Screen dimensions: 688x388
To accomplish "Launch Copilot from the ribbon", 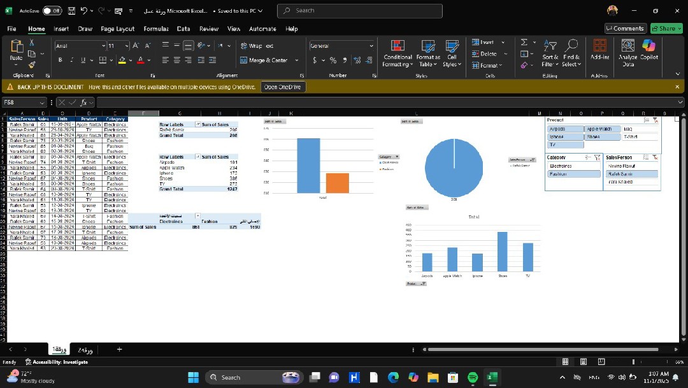I will 649,46.
